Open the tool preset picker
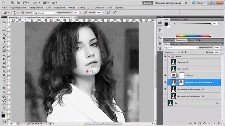 [6, 13]
